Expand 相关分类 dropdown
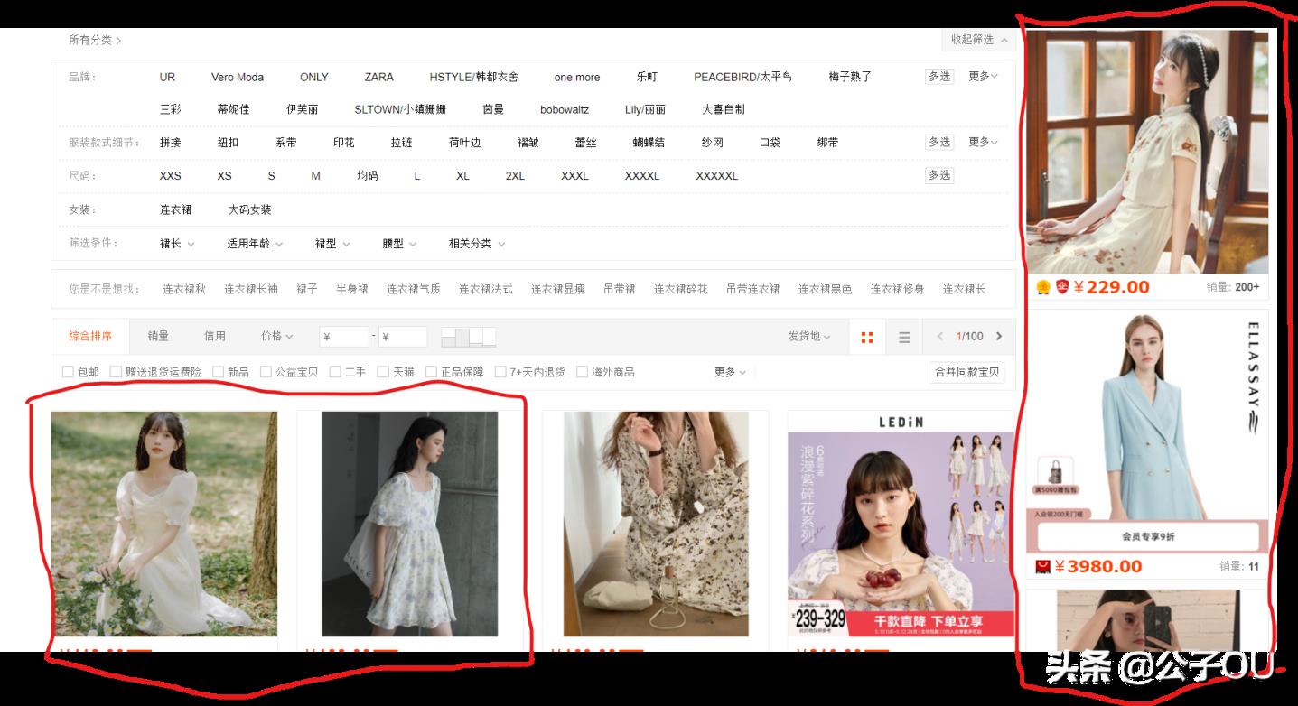 tap(477, 244)
